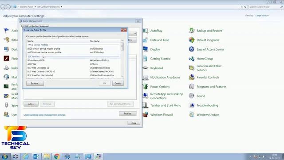Refresh the Control Panel address bar

tap(245, 7)
